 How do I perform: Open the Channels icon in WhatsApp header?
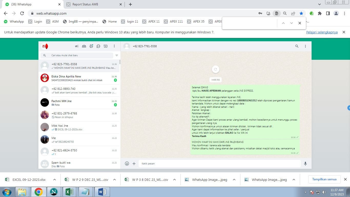click(98, 46)
